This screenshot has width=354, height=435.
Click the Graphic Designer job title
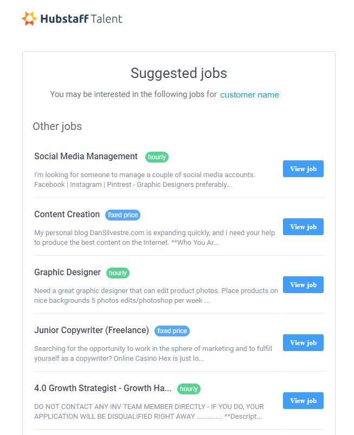coord(67,272)
